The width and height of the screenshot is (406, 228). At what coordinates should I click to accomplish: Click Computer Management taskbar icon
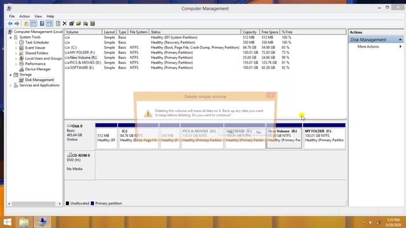(43, 222)
